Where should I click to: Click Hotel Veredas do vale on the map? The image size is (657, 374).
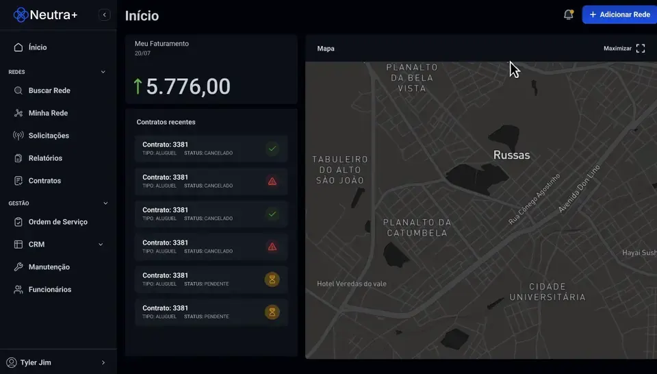click(x=352, y=284)
